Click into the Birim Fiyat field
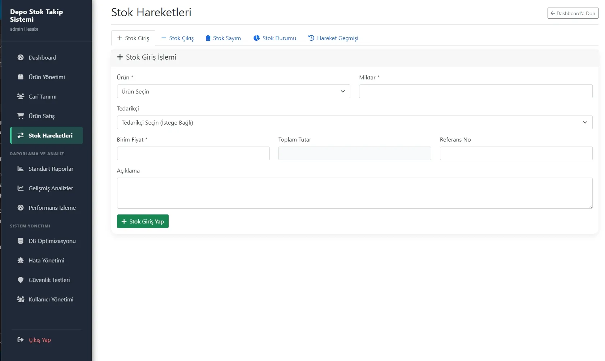The width and height of the screenshot is (605, 361). (193, 153)
